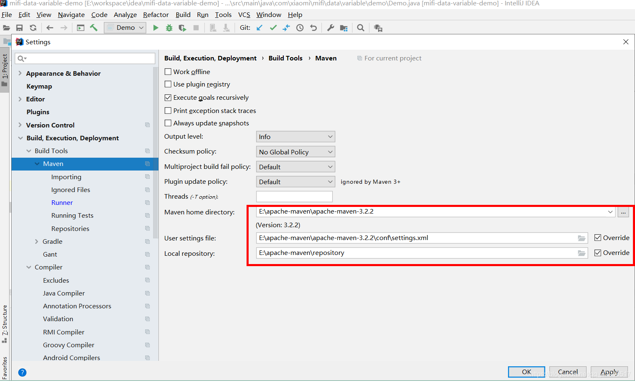
Task: Open the Demo run configuration dropdown
Action: click(x=125, y=28)
